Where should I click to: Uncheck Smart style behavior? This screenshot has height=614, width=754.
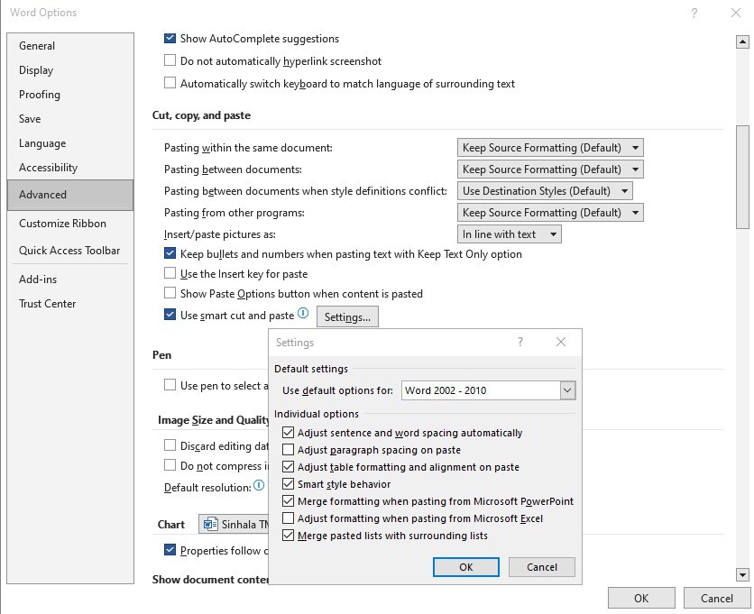(x=288, y=483)
